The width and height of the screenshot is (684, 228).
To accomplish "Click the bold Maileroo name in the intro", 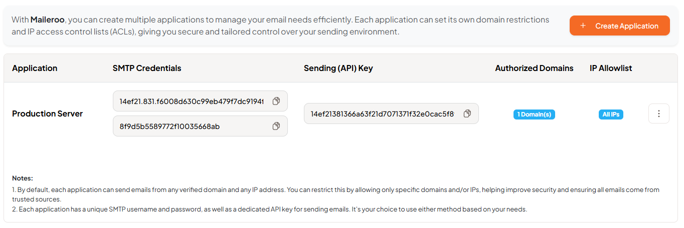I will pos(47,20).
